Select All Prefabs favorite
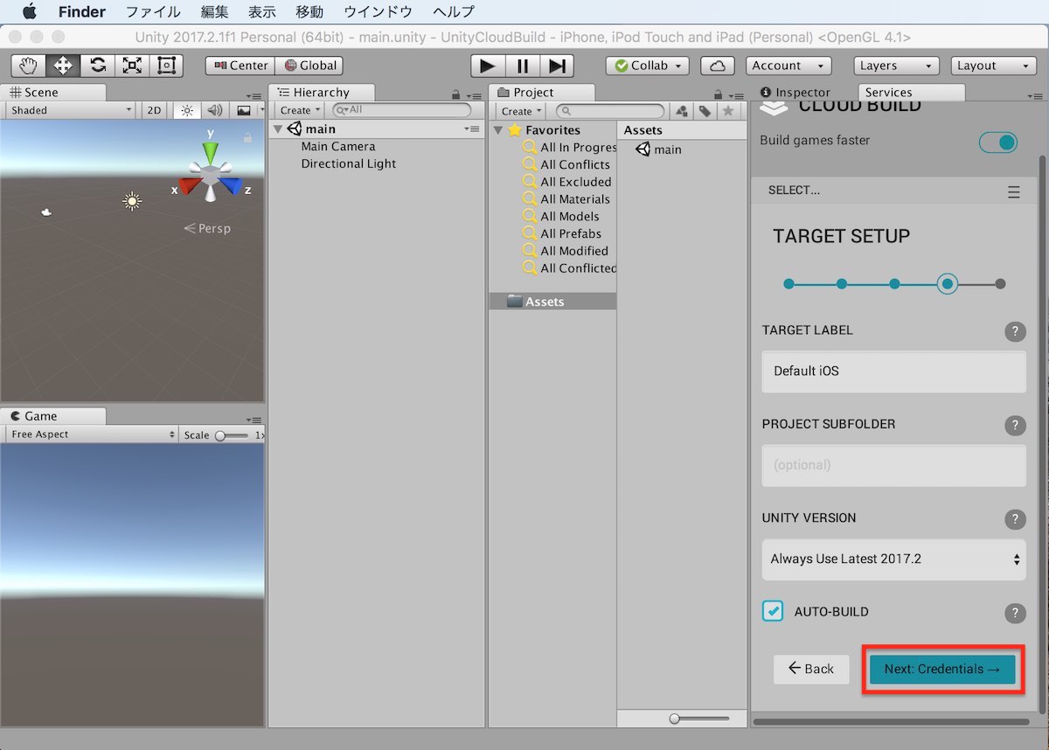 (x=571, y=233)
